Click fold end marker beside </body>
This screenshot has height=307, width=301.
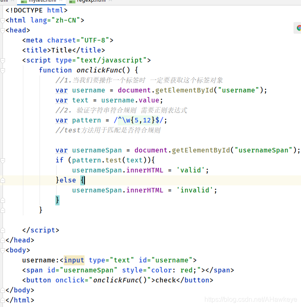(x=2, y=290)
